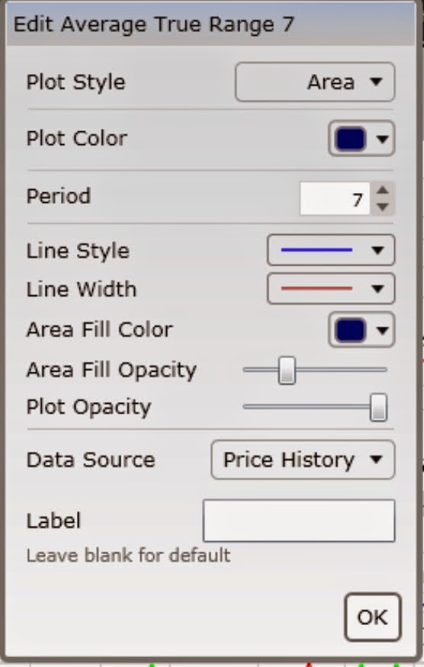
Task: Click the Plot Color label text
Action: [x=76, y=138]
